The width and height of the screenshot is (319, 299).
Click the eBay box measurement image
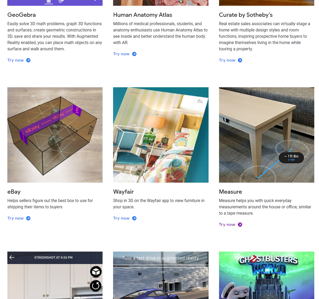[x=55, y=135]
